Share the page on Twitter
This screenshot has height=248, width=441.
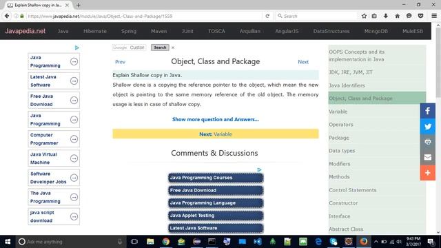427,126
